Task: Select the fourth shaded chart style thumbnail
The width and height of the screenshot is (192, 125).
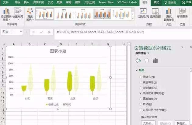Action: (102, 14)
